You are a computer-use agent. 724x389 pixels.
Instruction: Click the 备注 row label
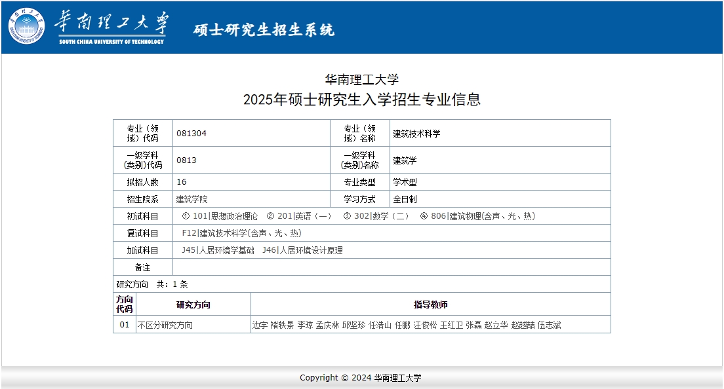(143, 267)
